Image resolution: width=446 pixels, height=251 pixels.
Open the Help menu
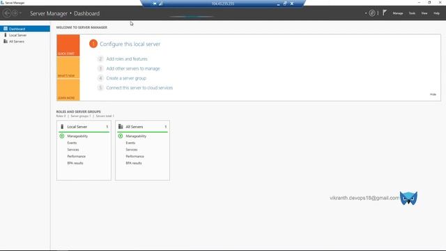coord(436,13)
